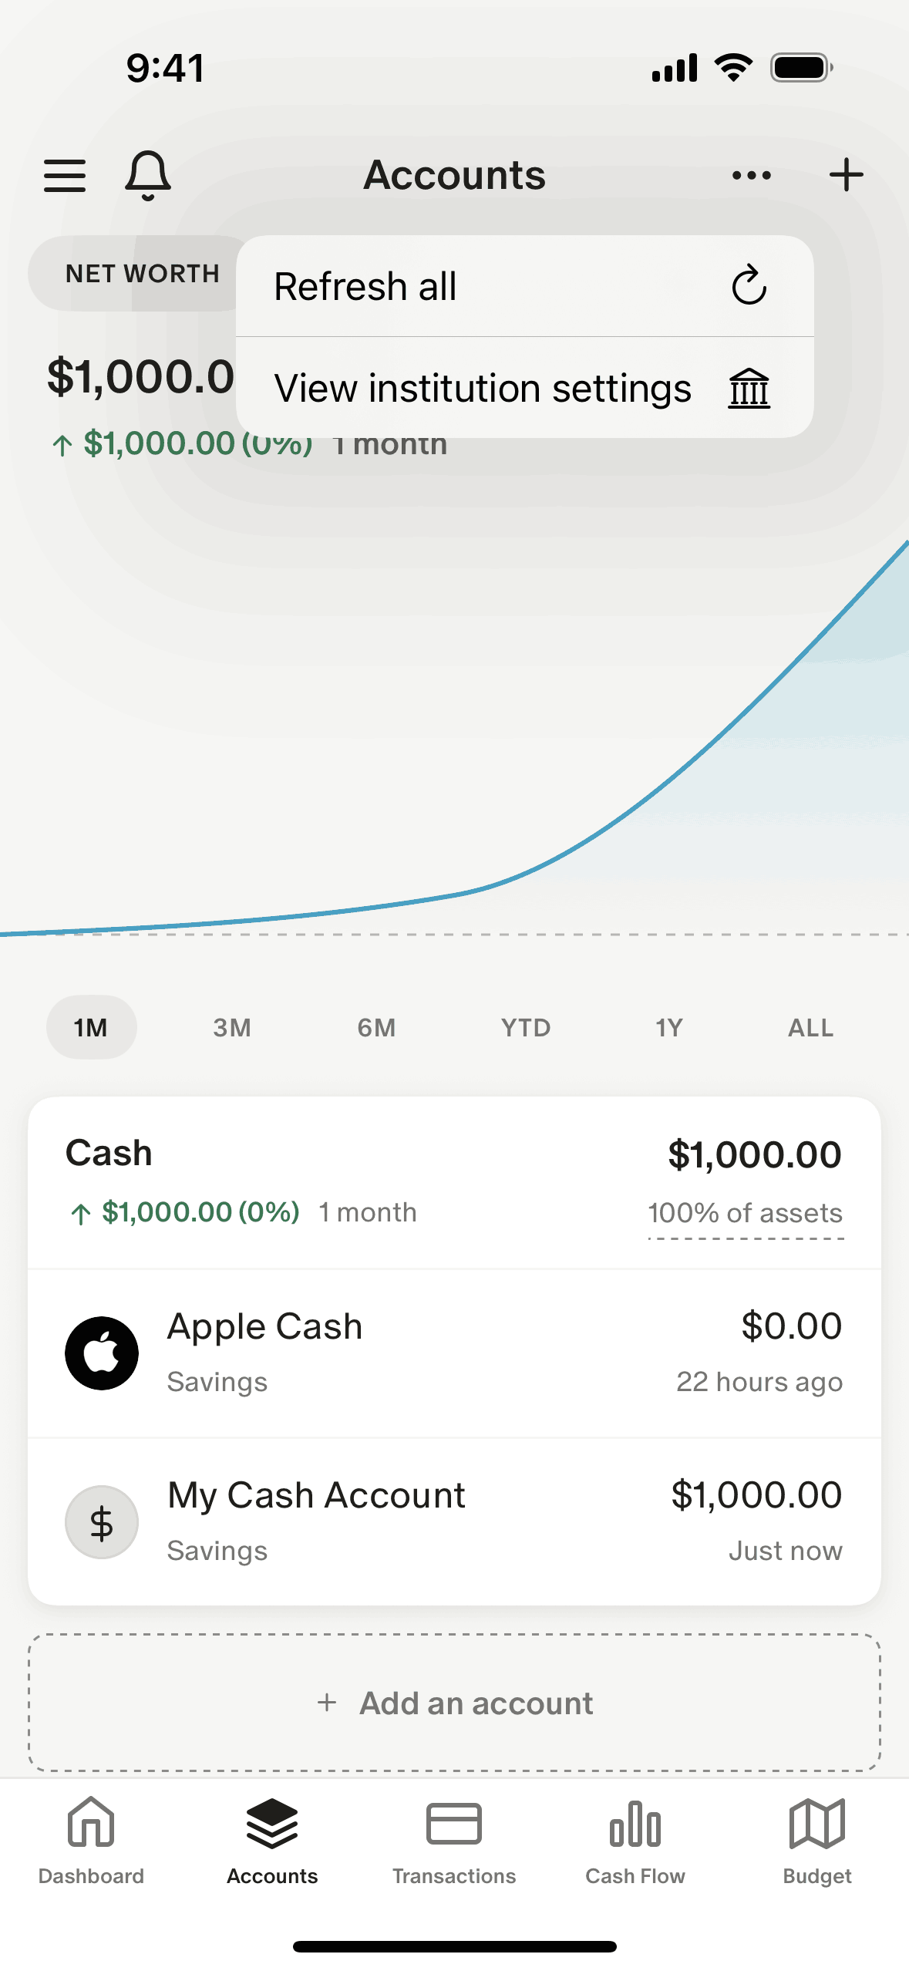Tap the plus icon to add account
Viewport: 909px width, 1971px height.
(846, 175)
